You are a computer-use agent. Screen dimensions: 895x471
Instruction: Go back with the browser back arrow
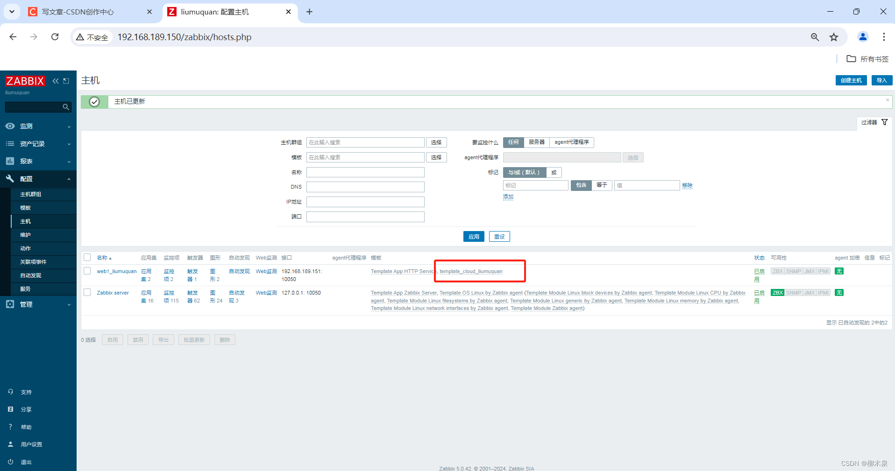point(13,37)
